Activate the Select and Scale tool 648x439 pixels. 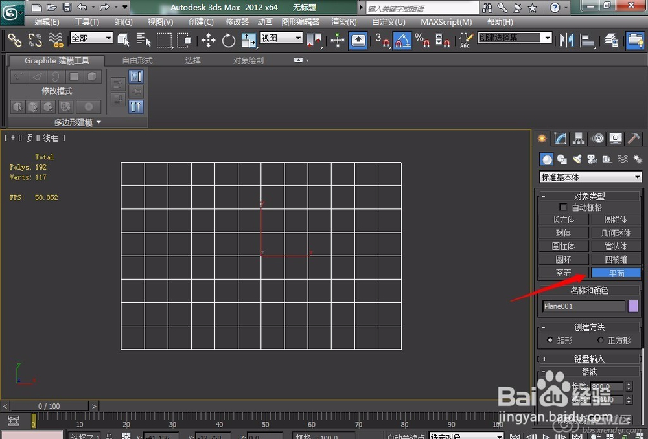(x=249, y=40)
